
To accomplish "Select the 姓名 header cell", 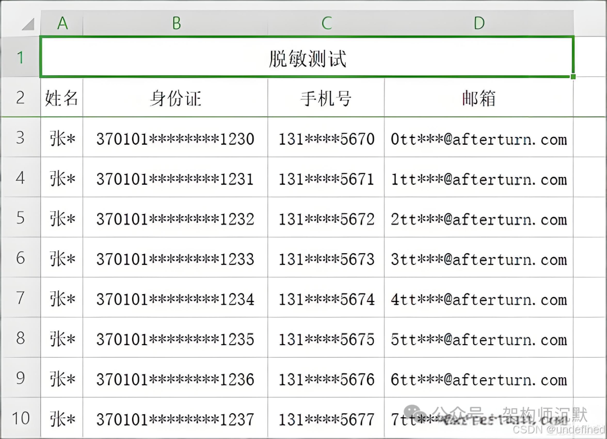I will tap(62, 98).
